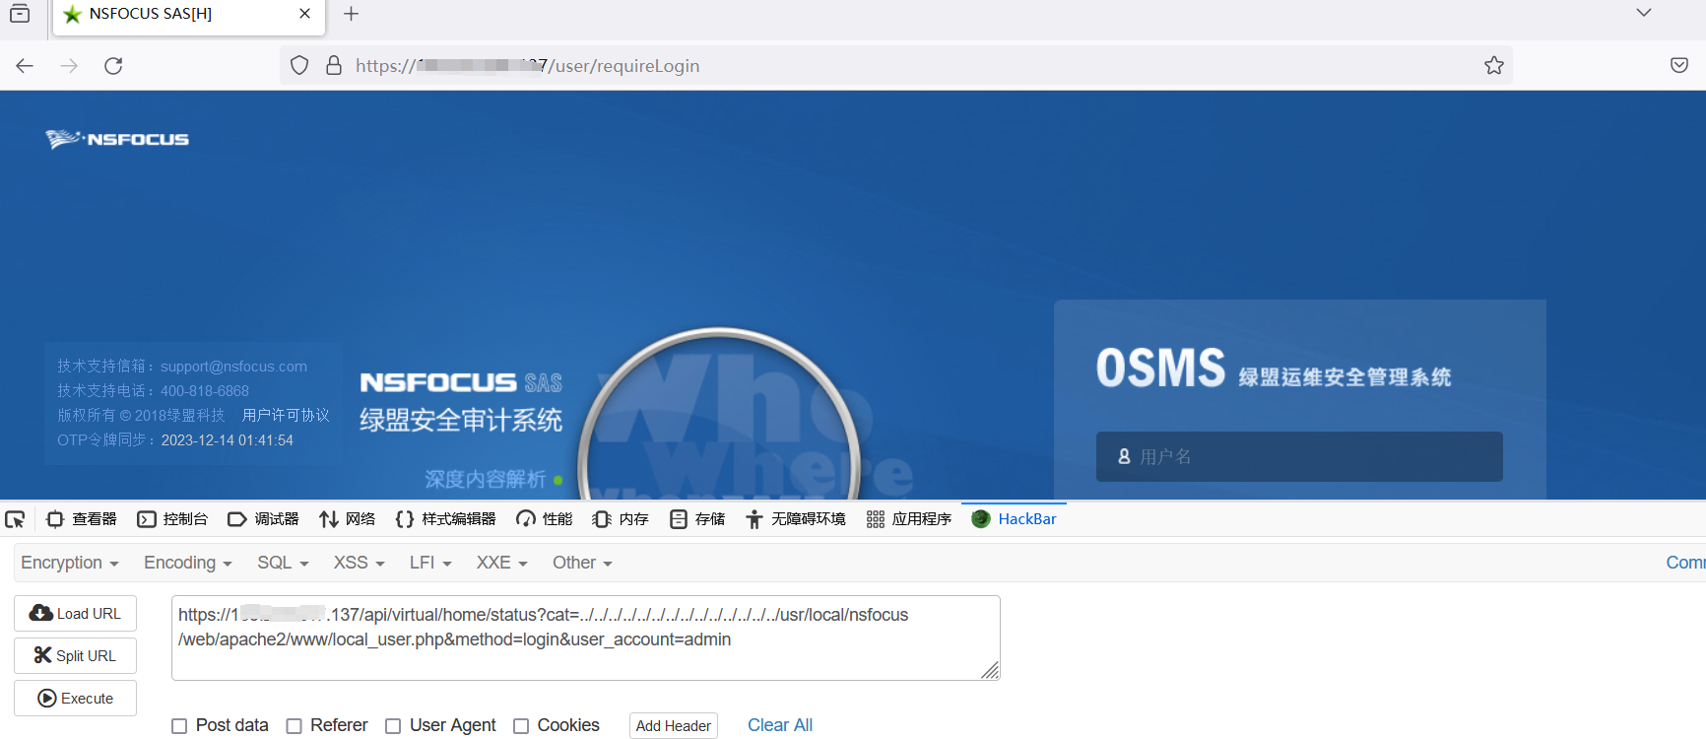
Task: Click the 用户名 username field
Action: click(x=1299, y=456)
